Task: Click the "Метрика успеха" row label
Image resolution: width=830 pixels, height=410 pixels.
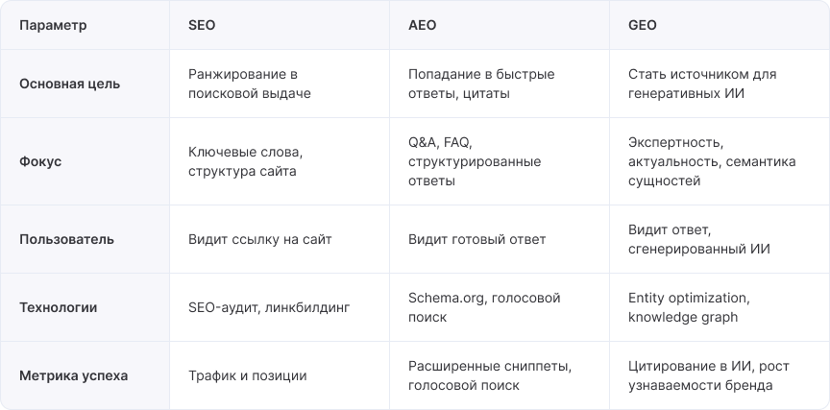Action: tap(74, 375)
